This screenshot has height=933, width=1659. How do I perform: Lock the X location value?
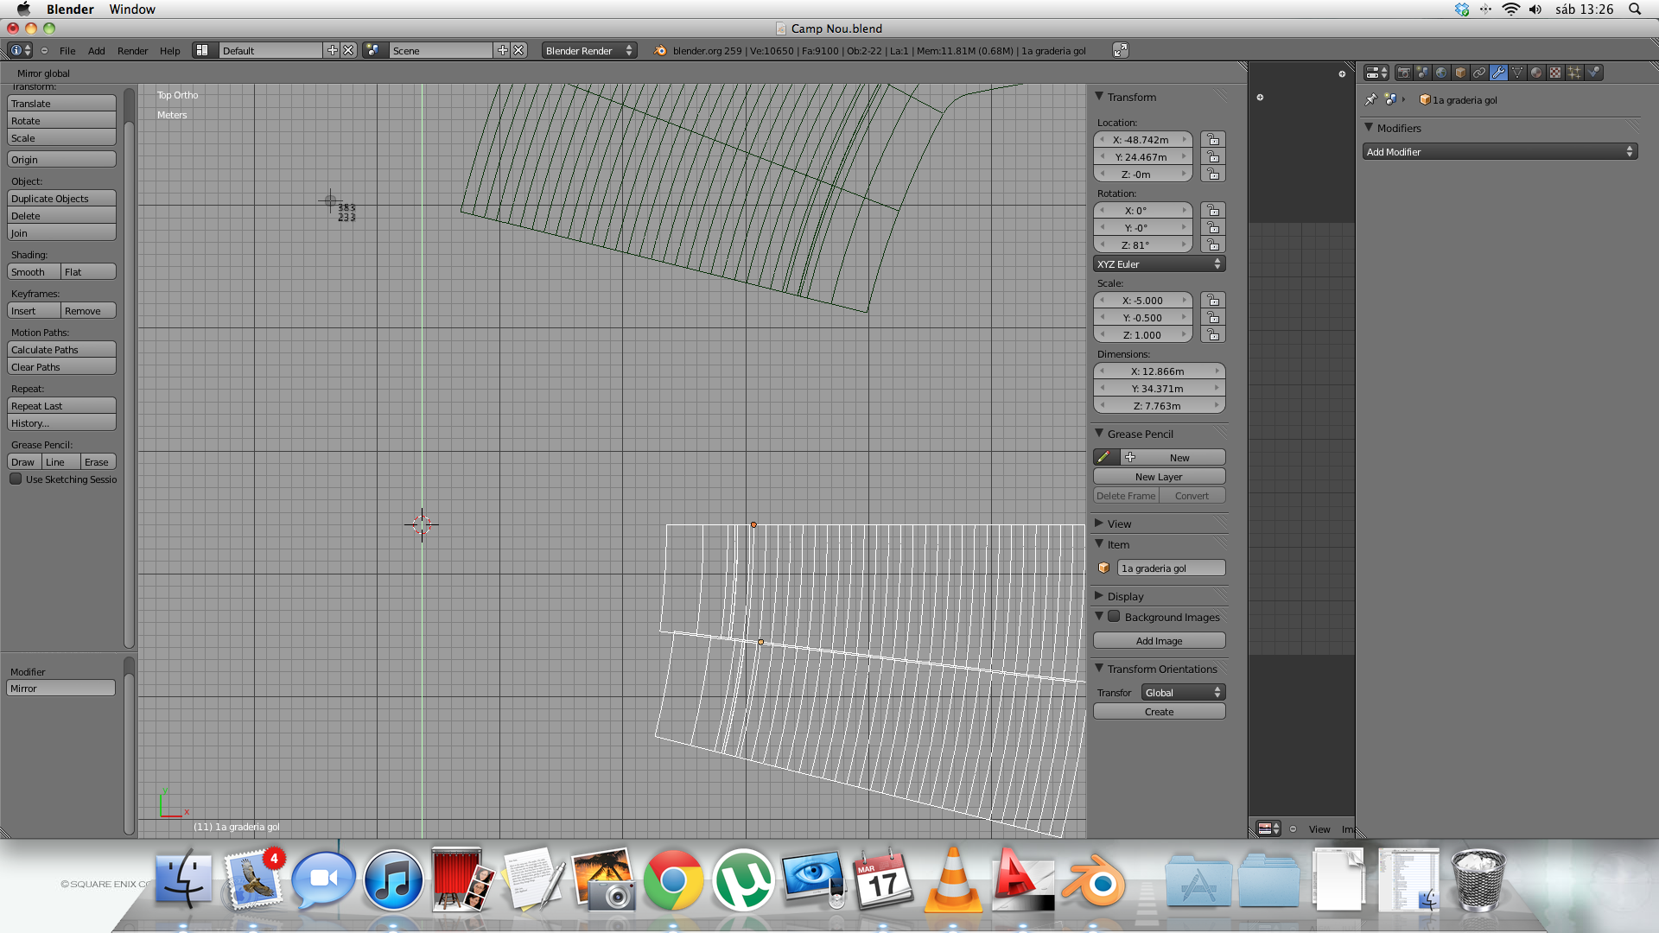click(x=1213, y=139)
